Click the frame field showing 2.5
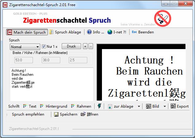This screenshot has width=195, height=138. (78, 60)
